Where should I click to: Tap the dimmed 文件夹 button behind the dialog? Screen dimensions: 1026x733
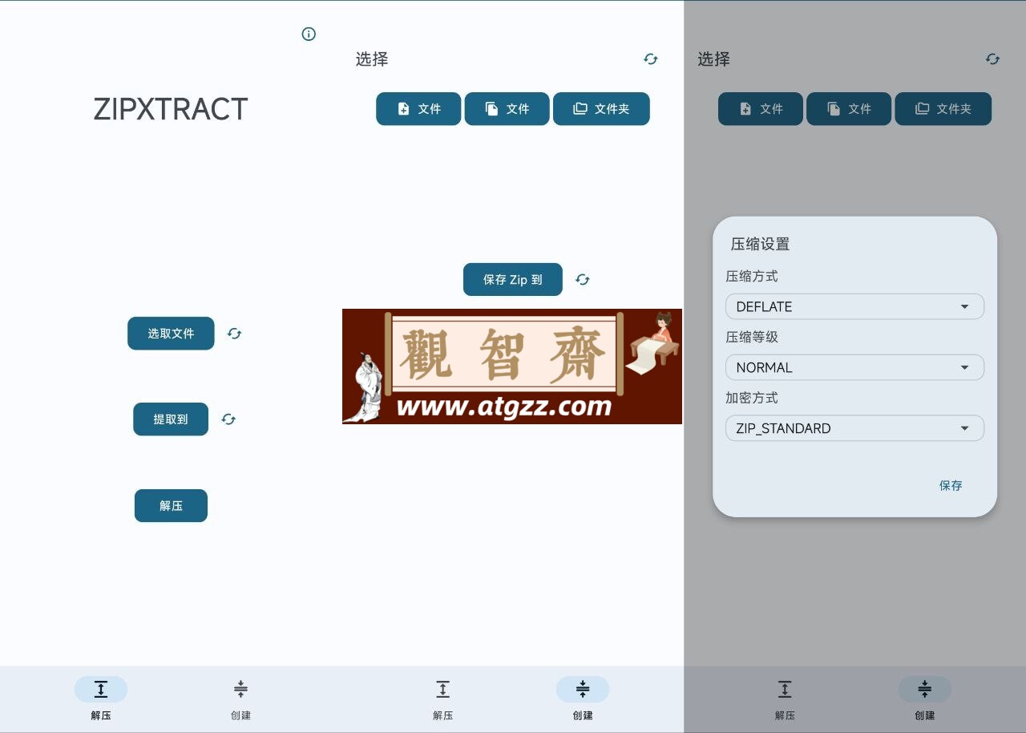click(x=943, y=109)
